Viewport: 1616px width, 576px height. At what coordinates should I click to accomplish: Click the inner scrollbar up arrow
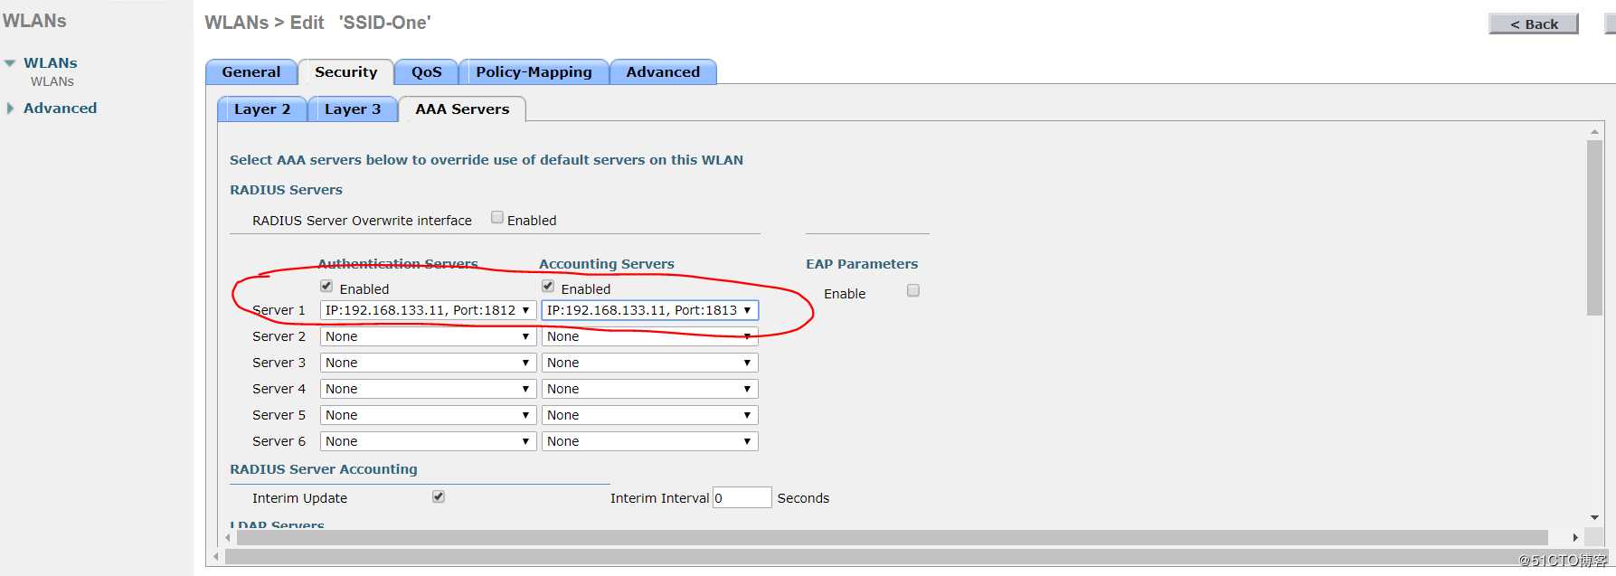tap(1594, 132)
